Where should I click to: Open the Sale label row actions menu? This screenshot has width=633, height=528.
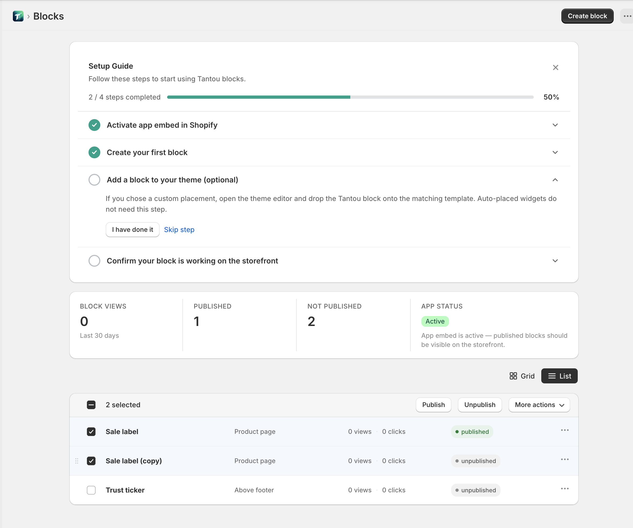pos(565,430)
